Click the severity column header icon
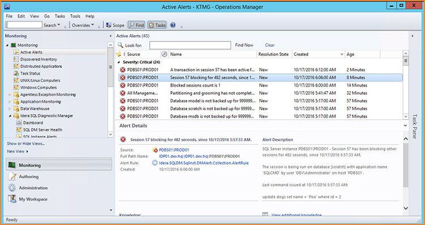 (118, 54)
